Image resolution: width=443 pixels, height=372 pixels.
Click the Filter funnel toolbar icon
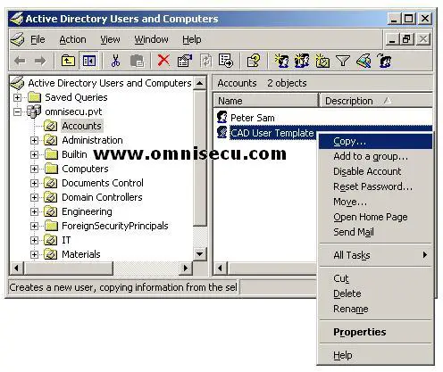(342, 61)
